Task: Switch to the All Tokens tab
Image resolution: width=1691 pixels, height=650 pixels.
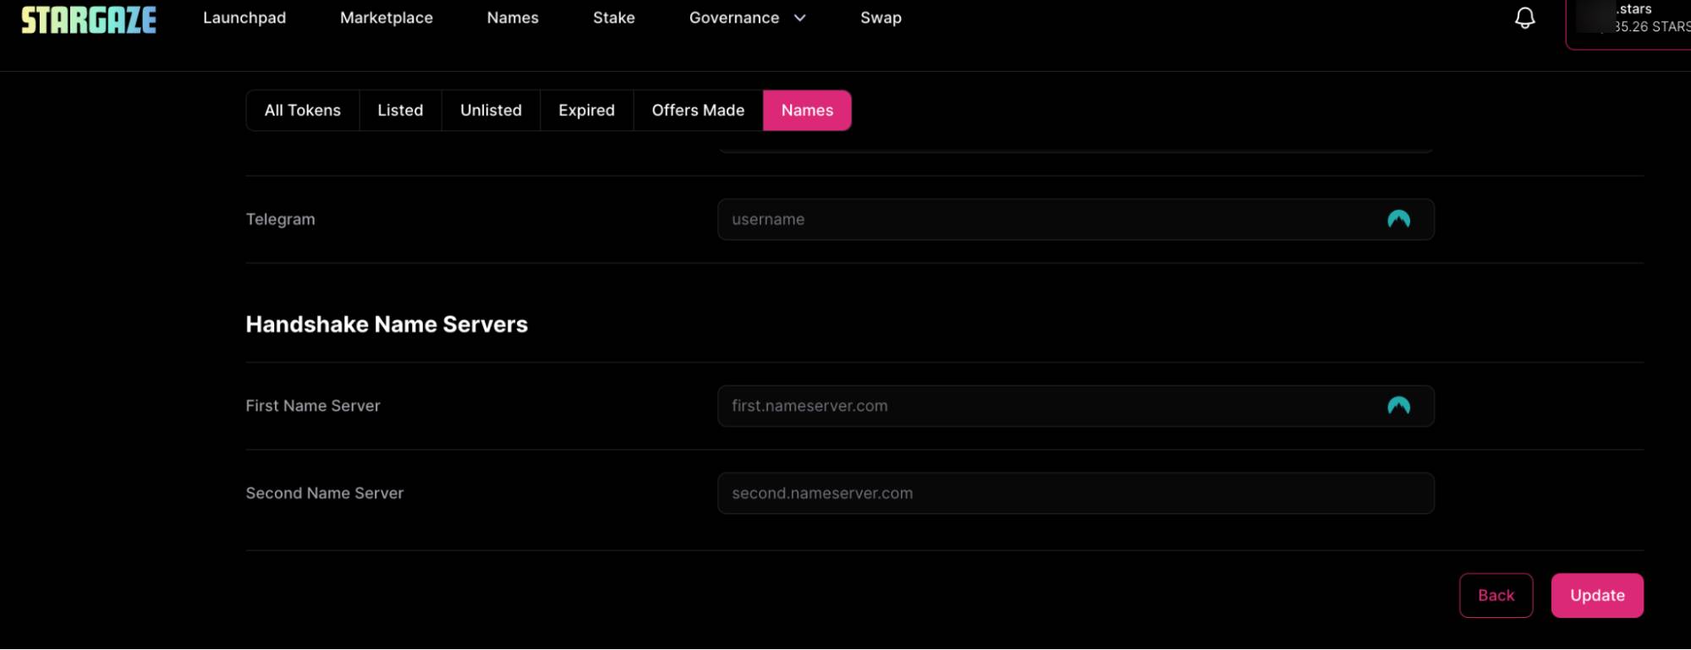Action: 302,111
